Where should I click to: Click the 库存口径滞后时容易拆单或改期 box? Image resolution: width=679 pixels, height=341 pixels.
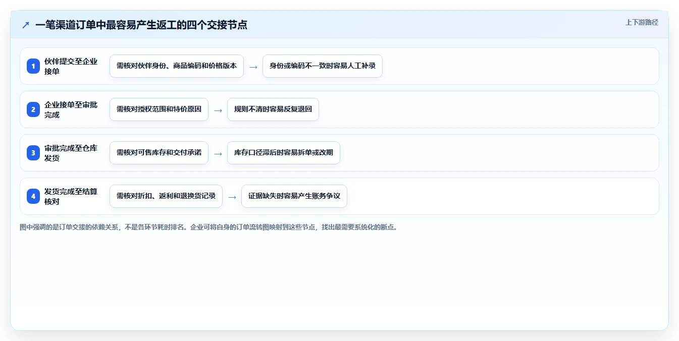[284, 153]
